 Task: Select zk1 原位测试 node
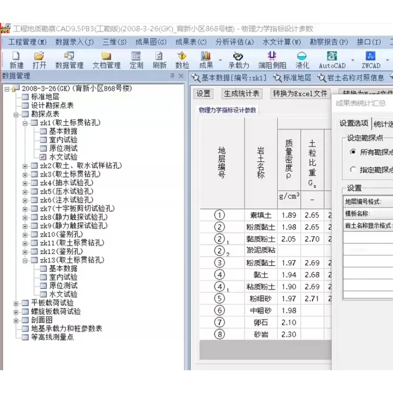(x=63, y=148)
